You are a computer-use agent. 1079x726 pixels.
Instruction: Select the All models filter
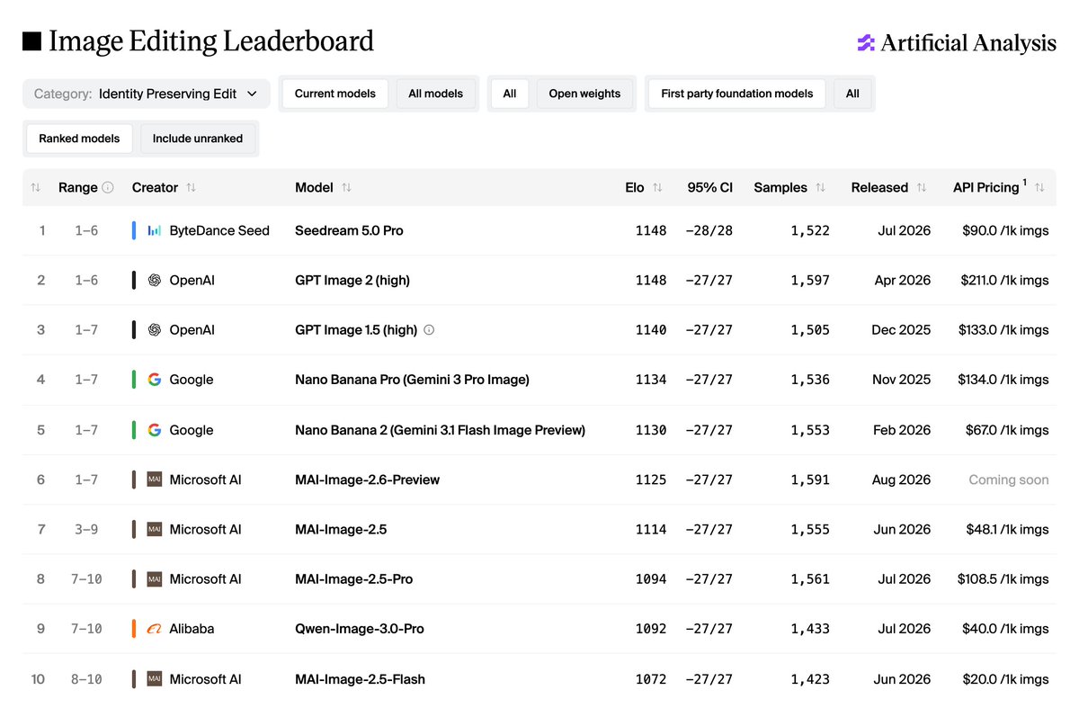pyautogui.click(x=436, y=94)
